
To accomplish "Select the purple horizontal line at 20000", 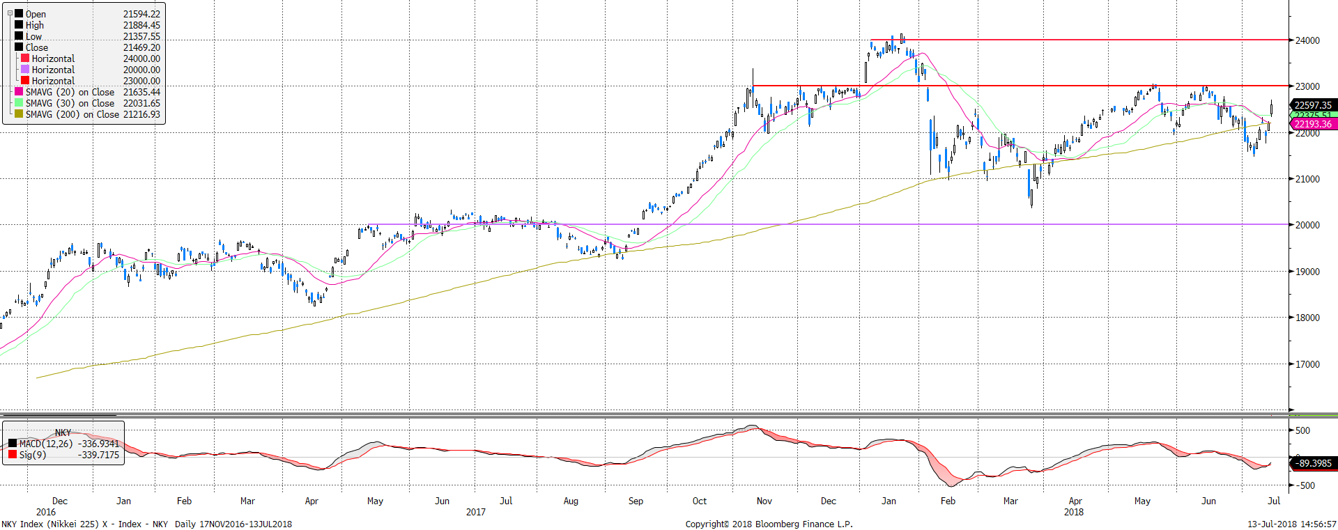I will coord(828,224).
